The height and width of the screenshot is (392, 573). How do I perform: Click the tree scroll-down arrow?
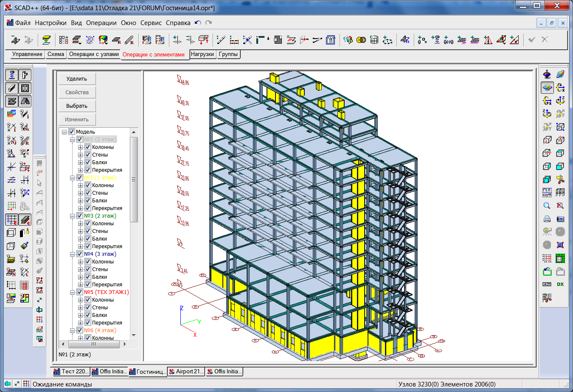[x=134, y=336]
